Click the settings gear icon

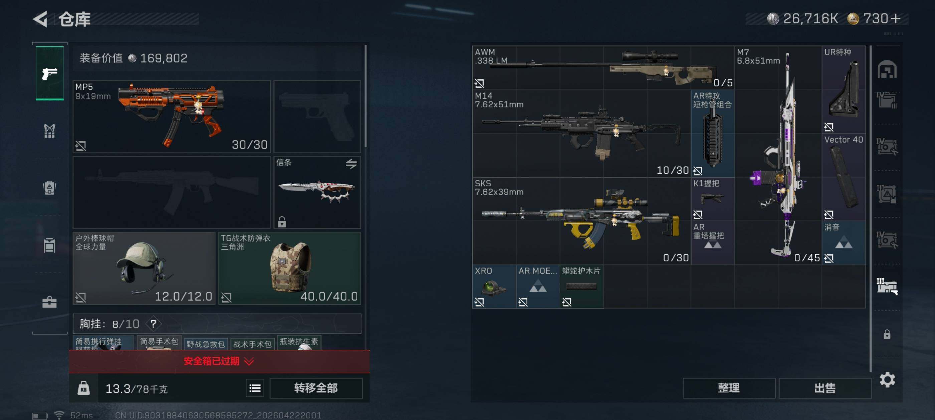pos(887,379)
